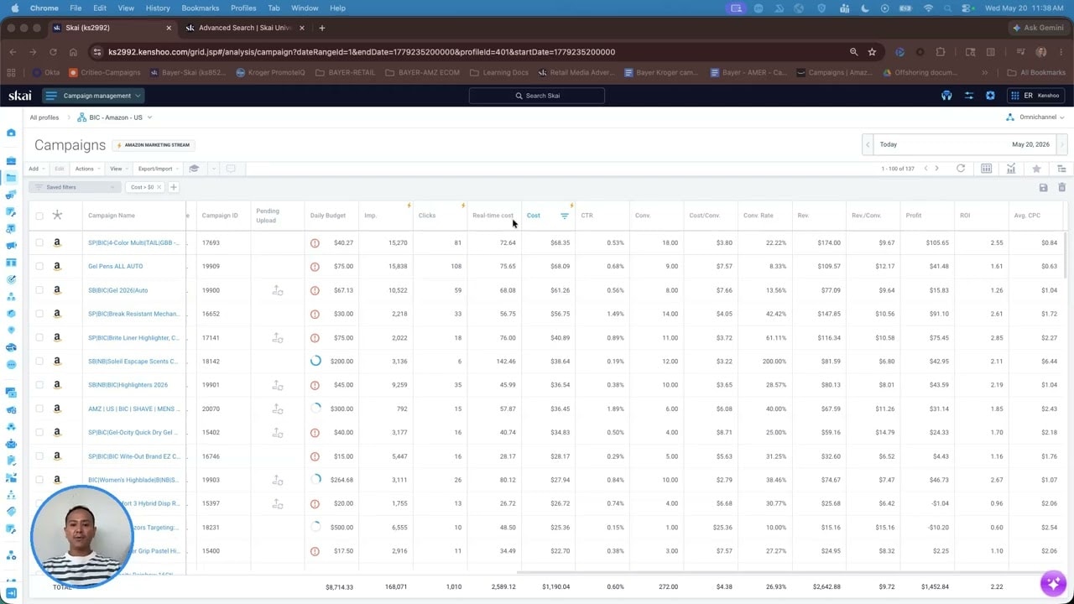Check the SP|BIC|Break Resistant Mechan row
Screen dimensions: 1074x604
coord(39,314)
